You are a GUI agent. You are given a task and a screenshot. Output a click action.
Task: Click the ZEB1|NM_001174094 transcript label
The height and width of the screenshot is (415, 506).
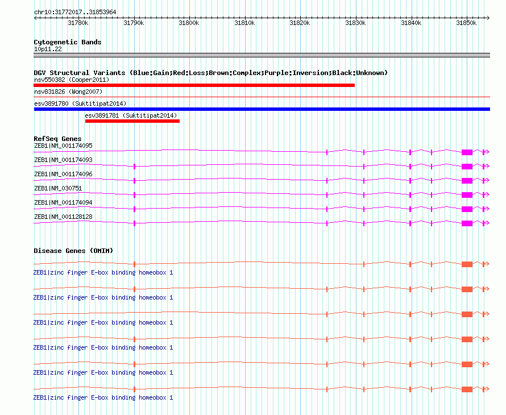click(x=63, y=202)
